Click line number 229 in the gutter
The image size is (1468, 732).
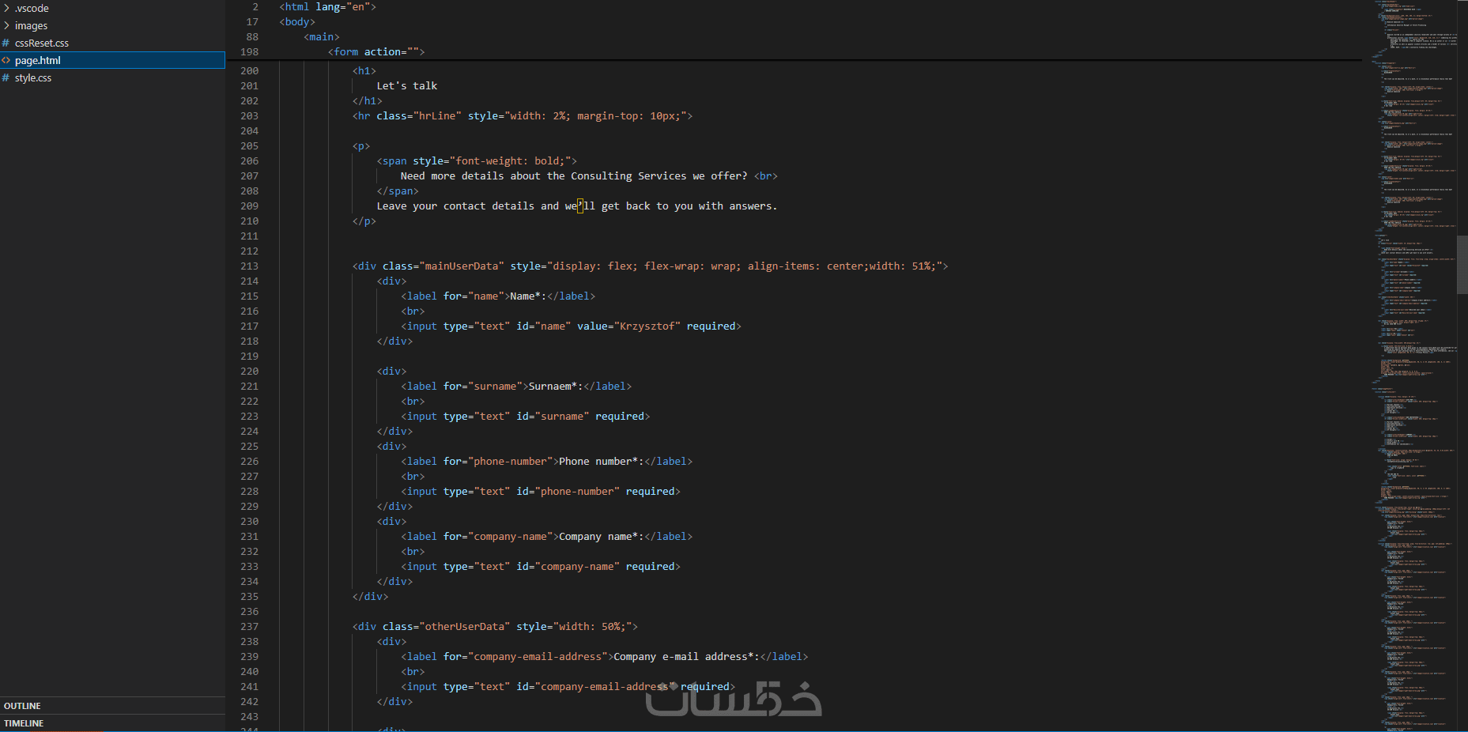249,507
